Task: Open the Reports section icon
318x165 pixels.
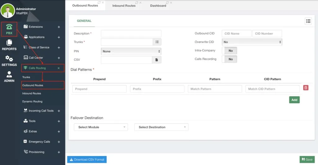Action: click(x=9, y=43)
